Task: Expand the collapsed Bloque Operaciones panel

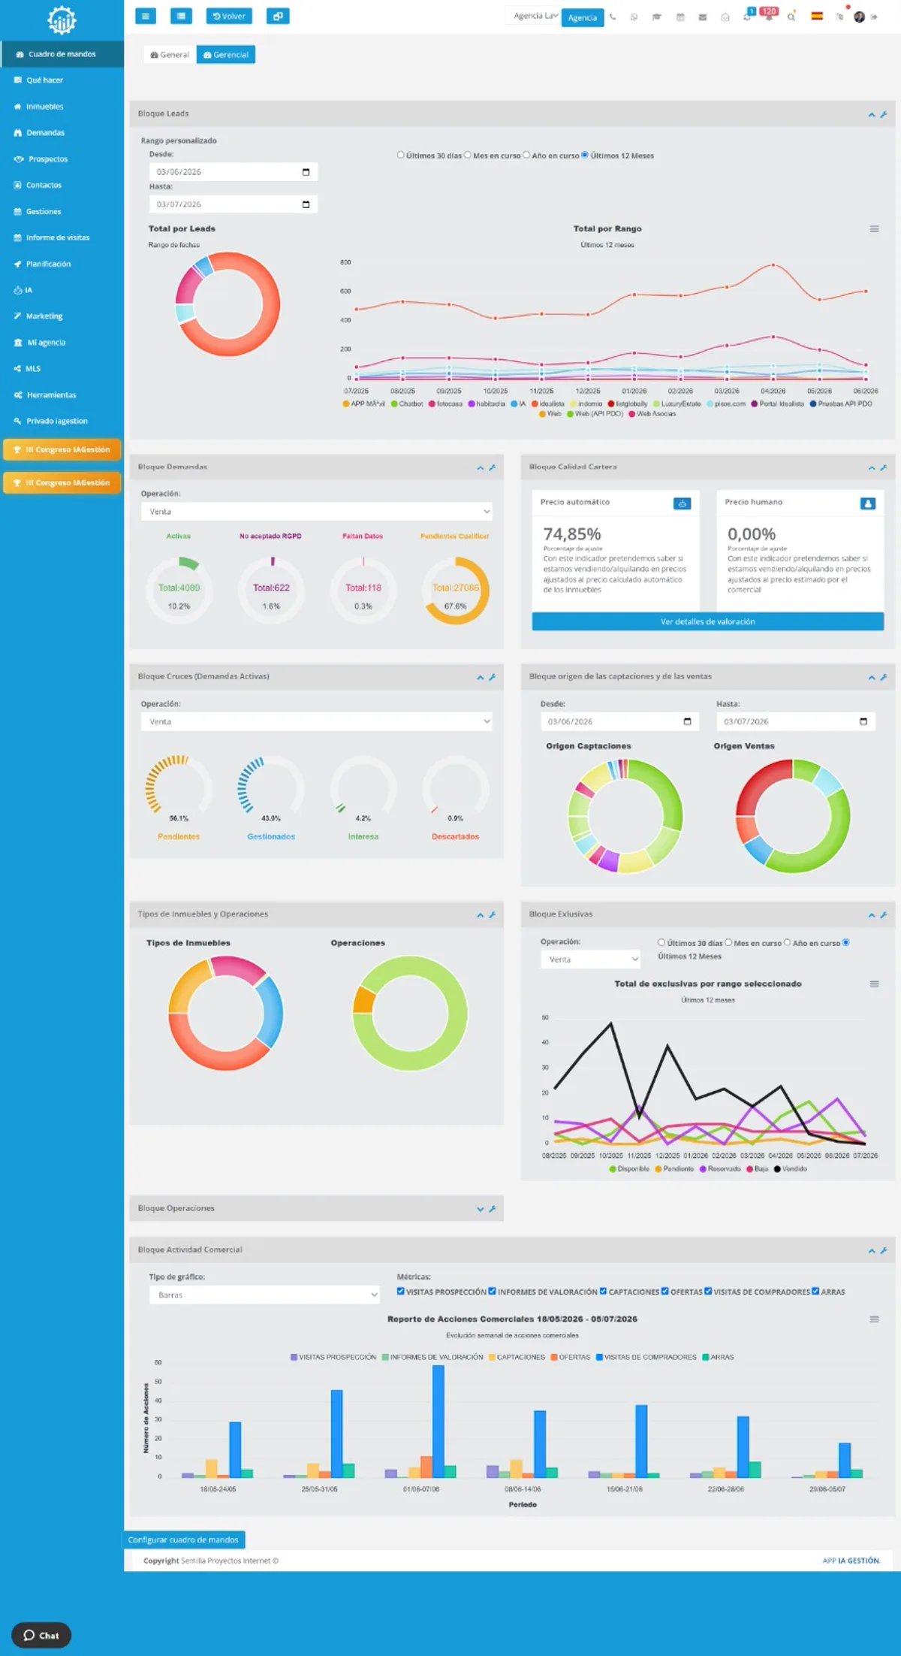Action: point(481,1209)
